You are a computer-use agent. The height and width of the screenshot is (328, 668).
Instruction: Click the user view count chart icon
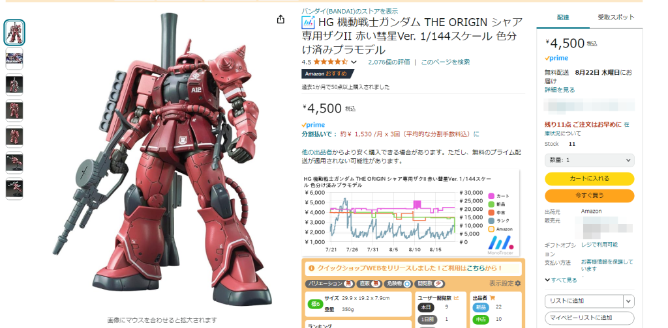456,298
